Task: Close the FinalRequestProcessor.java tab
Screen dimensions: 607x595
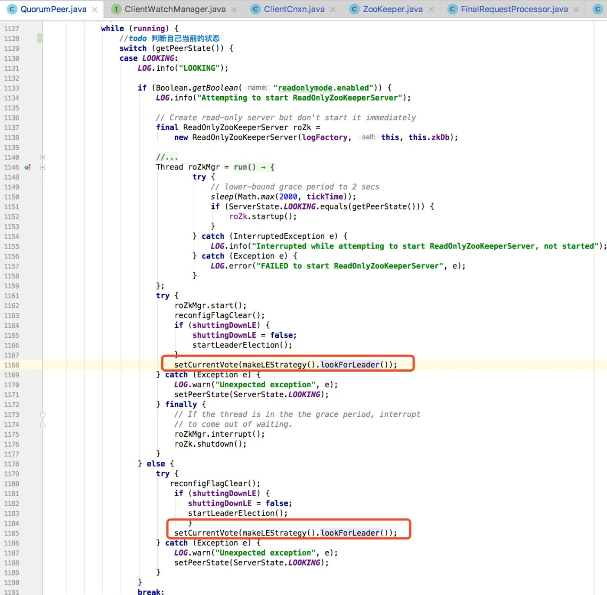Action: coord(576,10)
